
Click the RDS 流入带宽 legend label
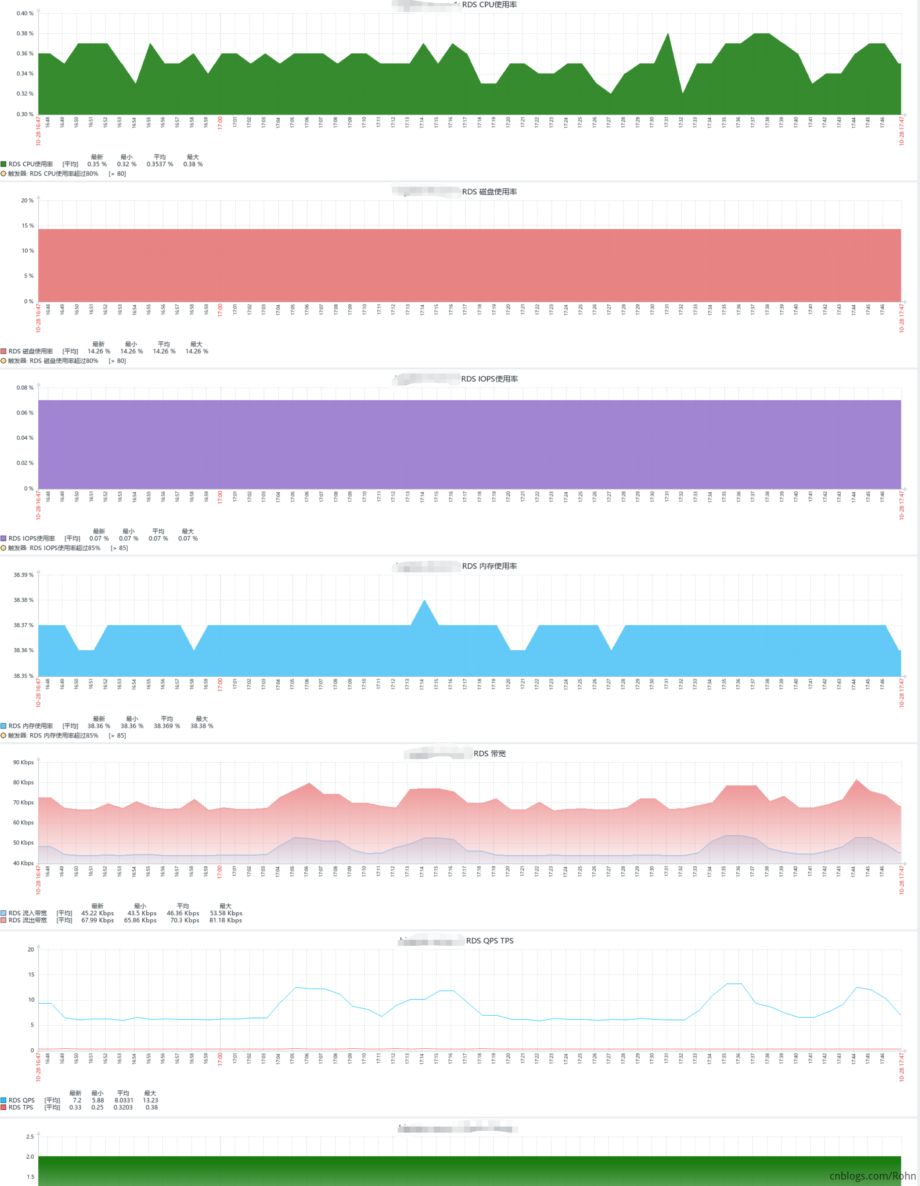tap(28, 913)
